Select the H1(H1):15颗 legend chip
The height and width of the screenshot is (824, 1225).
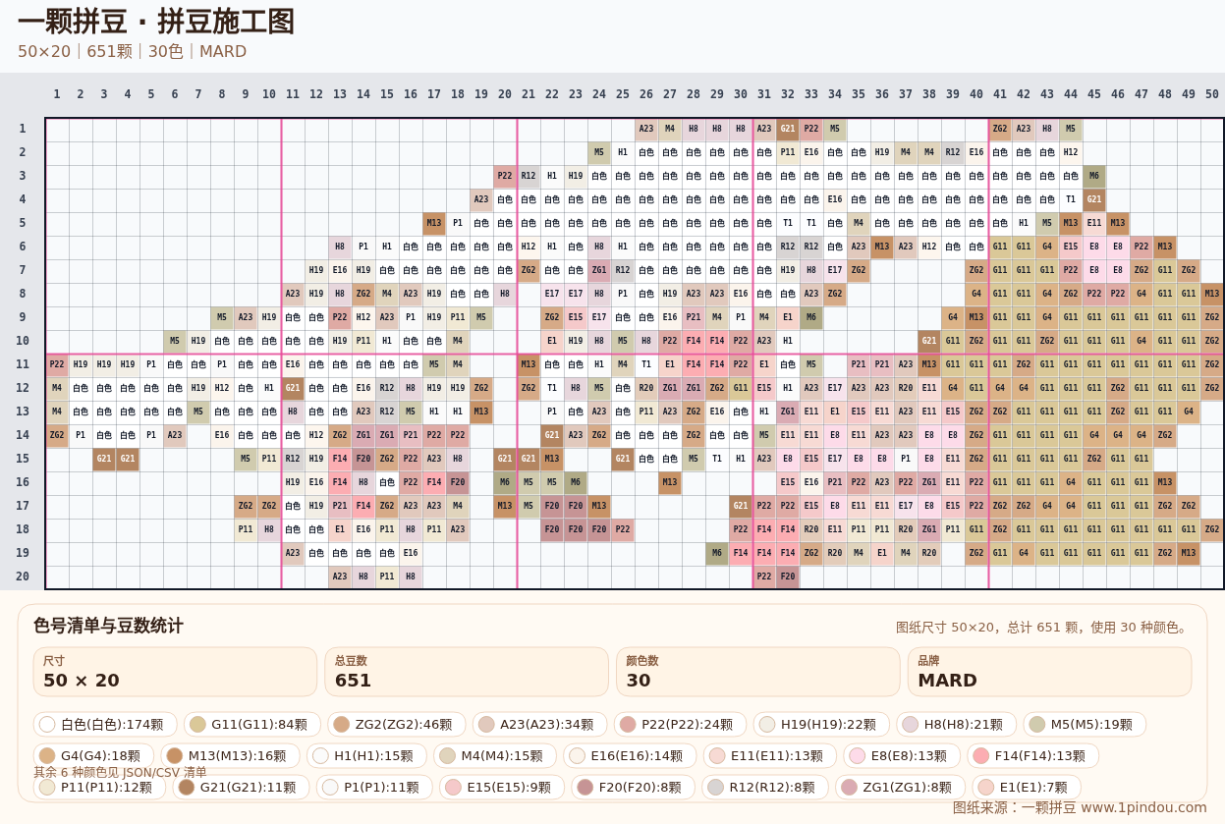[367, 756]
